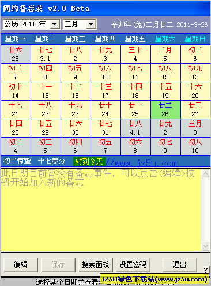Click the 星期六 column header
This screenshot has width=211, height=286.
tap(165, 39)
